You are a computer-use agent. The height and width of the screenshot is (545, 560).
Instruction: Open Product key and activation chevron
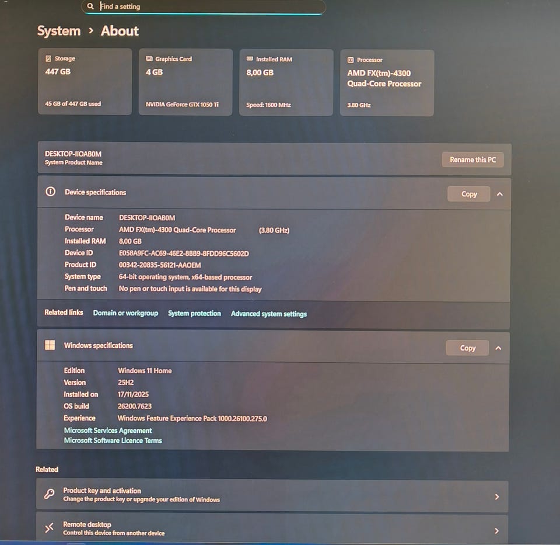pyautogui.click(x=497, y=497)
